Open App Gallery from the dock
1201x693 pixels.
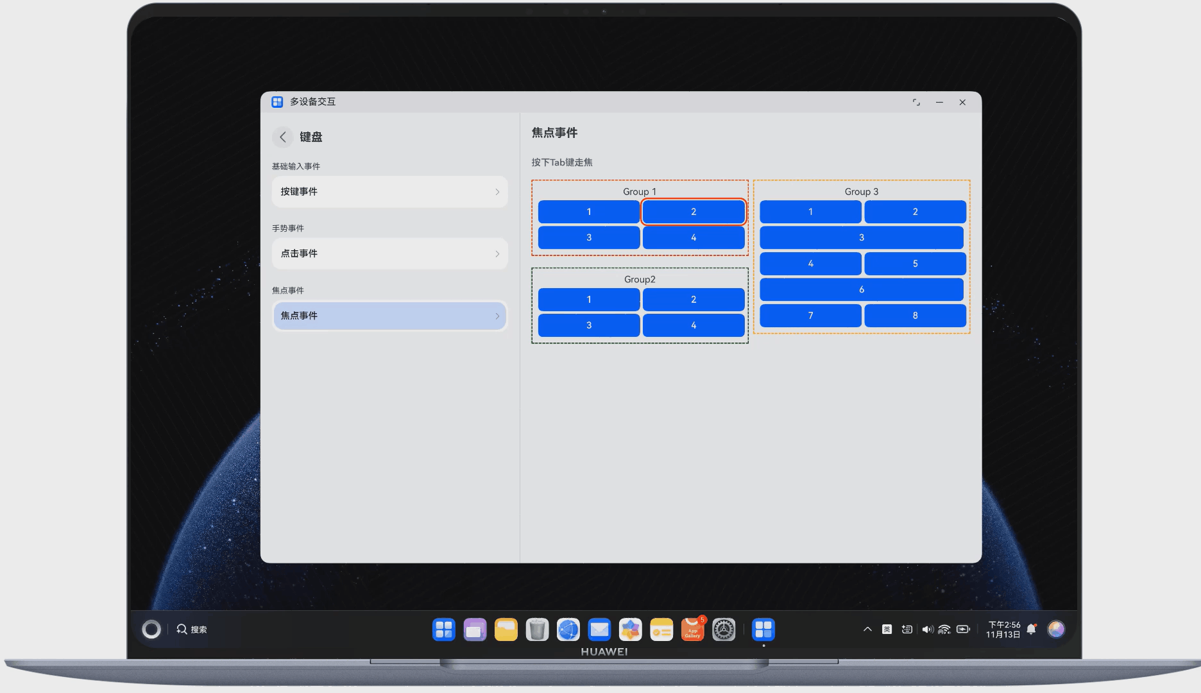click(692, 629)
